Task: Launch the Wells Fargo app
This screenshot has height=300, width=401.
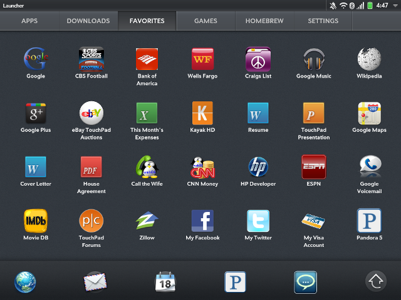Action: pos(202,59)
